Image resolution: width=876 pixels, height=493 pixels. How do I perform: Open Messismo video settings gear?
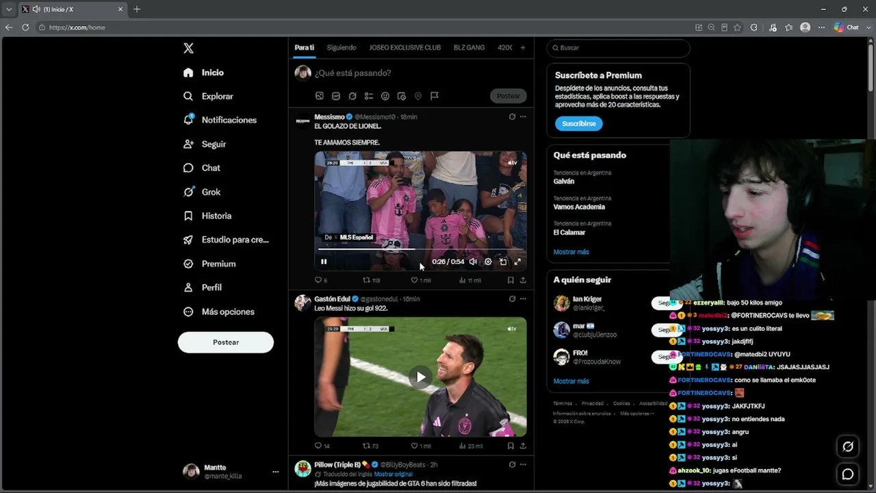coord(488,262)
